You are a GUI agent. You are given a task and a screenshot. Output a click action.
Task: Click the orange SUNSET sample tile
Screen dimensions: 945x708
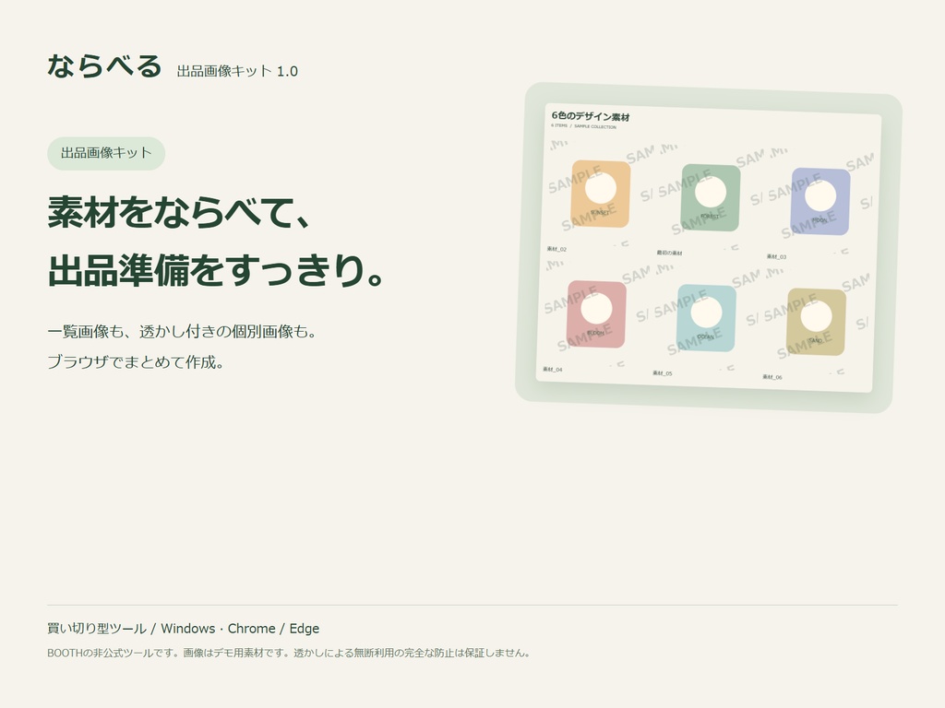(x=600, y=194)
